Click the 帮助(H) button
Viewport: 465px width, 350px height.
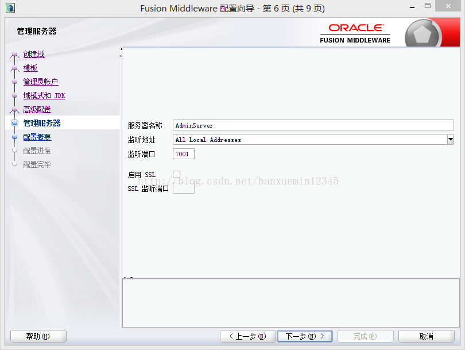(x=38, y=336)
